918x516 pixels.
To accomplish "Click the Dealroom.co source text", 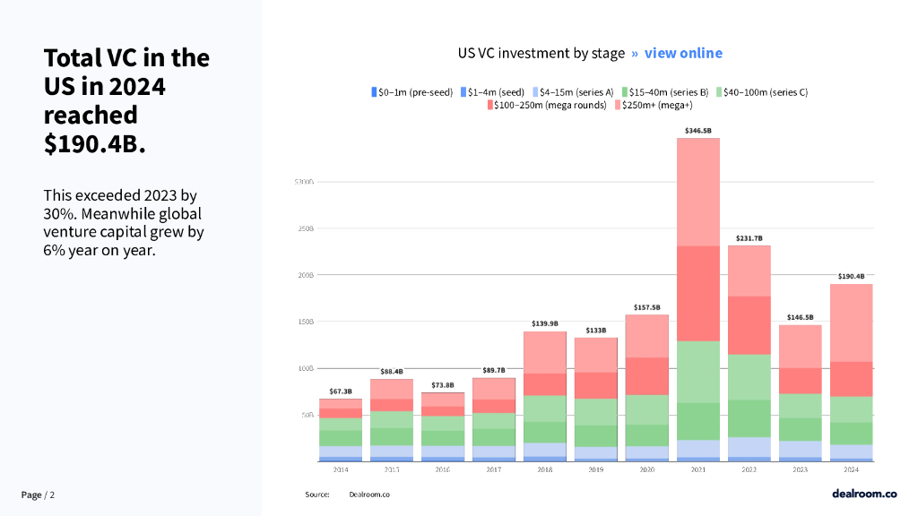I will pyautogui.click(x=369, y=494).
